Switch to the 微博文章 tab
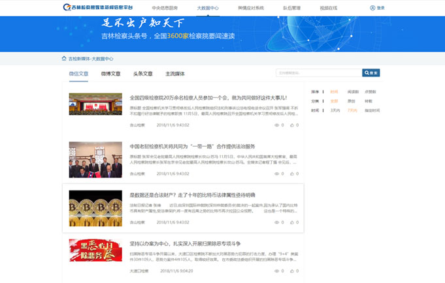This screenshot has height=283, width=445. (110, 74)
